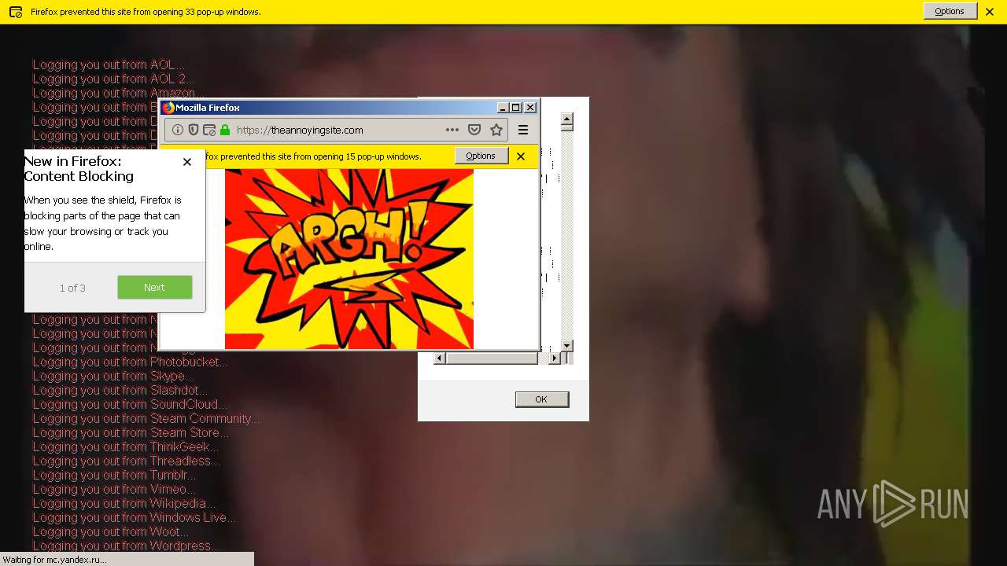The image size is (1007, 566).
Task: Click 'Logging you out from Threadless...' text
Action: click(127, 461)
